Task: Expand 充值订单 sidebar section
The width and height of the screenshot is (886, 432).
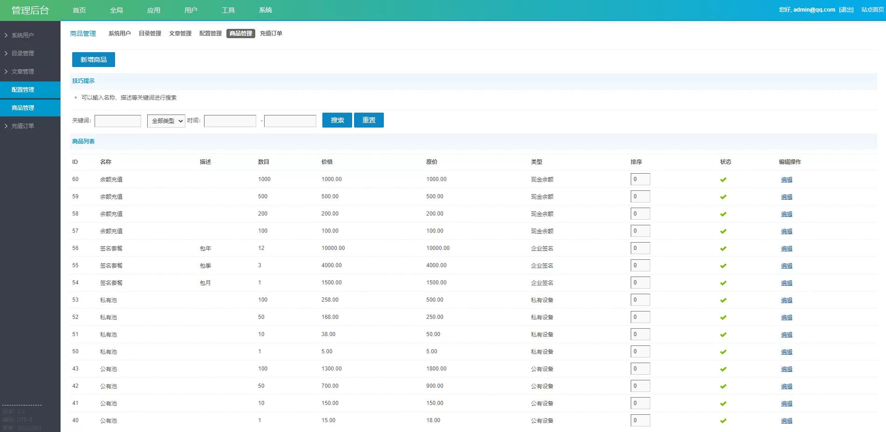Action: pos(22,126)
